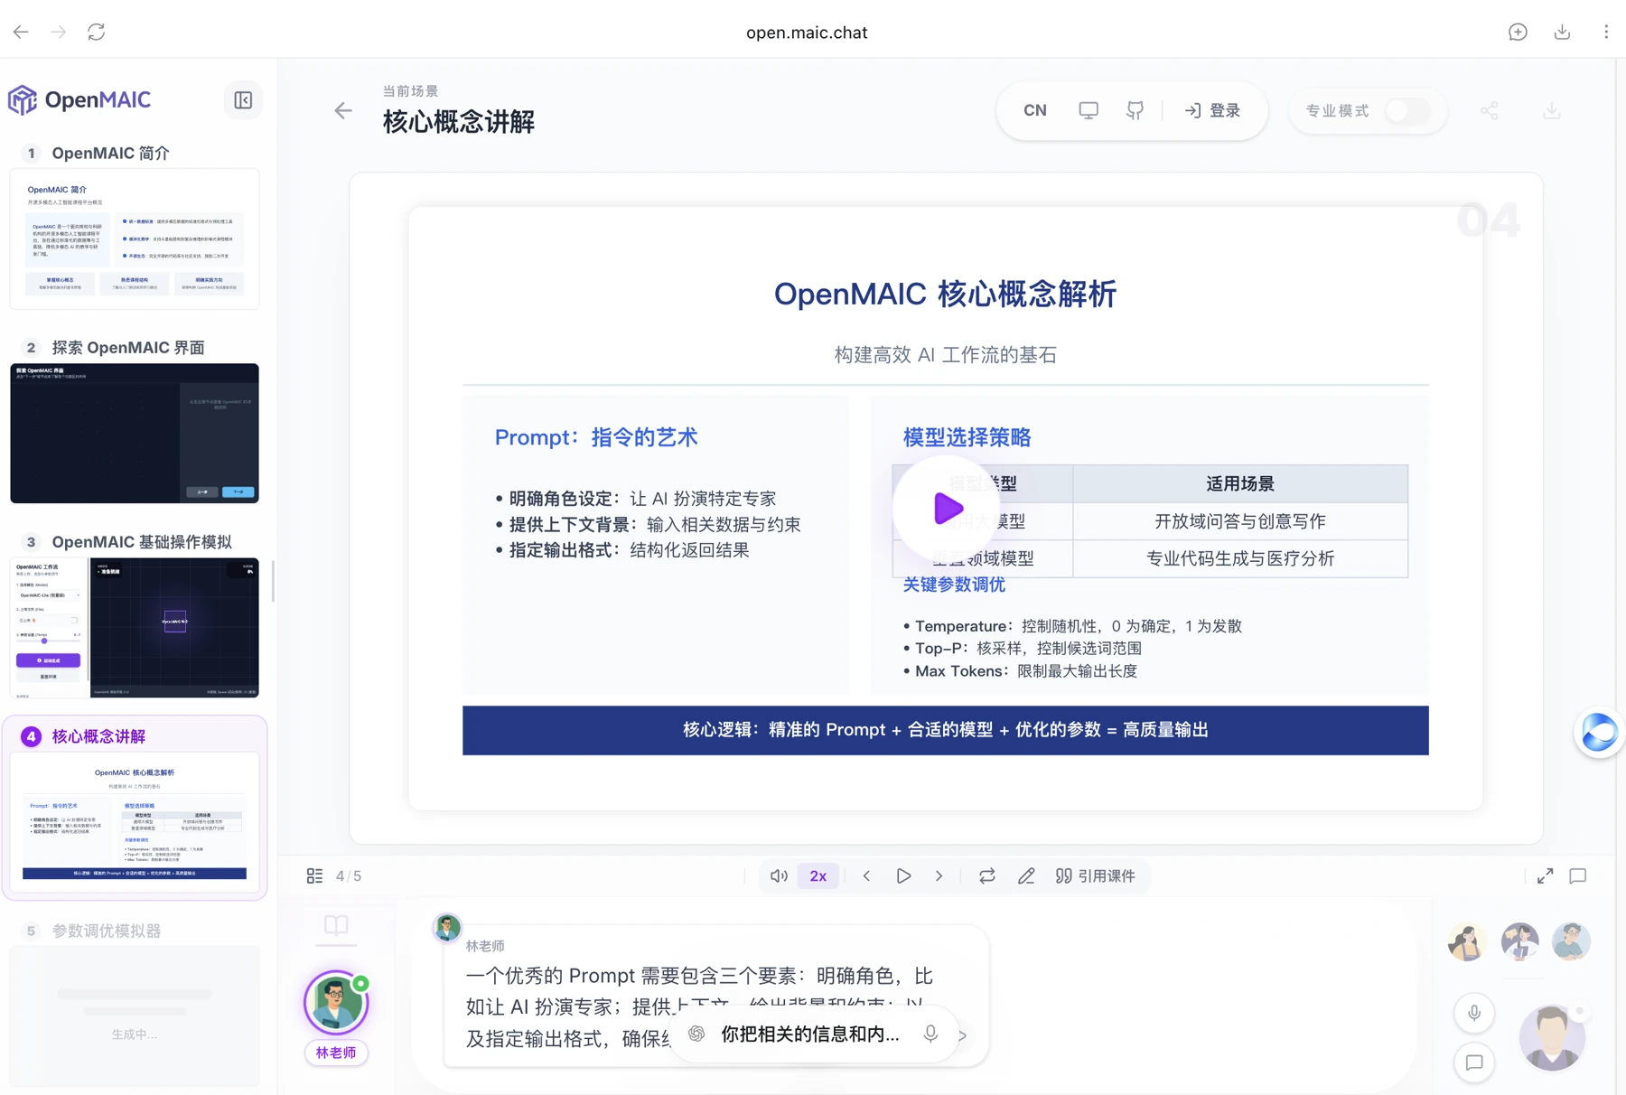Advance to the next slide
Viewport: 1626px width, 1095px height.
939,875
